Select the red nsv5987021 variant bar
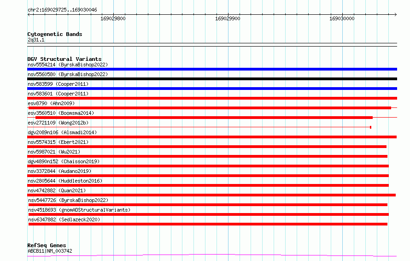Image resolution: width=410 pixels, height=261 pixels. click(x=207, y=156)
